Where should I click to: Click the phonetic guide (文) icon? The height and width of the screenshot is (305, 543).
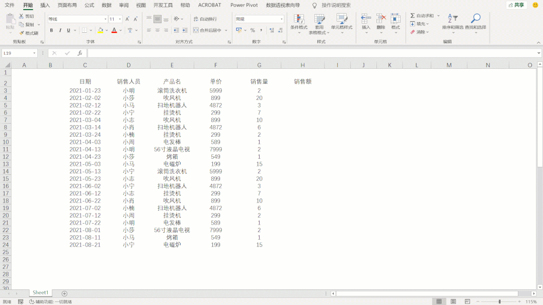[x=130, y=31]
